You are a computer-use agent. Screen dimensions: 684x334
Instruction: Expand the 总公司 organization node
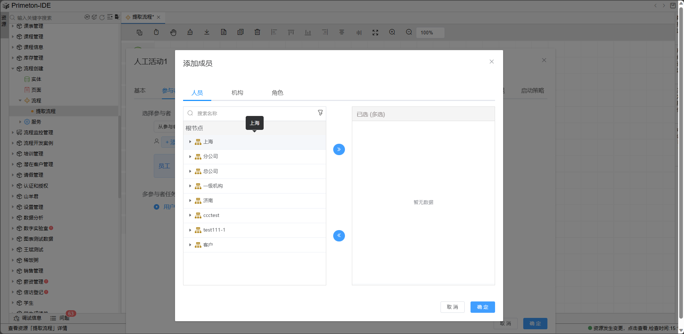pyautogui.click(x=190, y=171)
